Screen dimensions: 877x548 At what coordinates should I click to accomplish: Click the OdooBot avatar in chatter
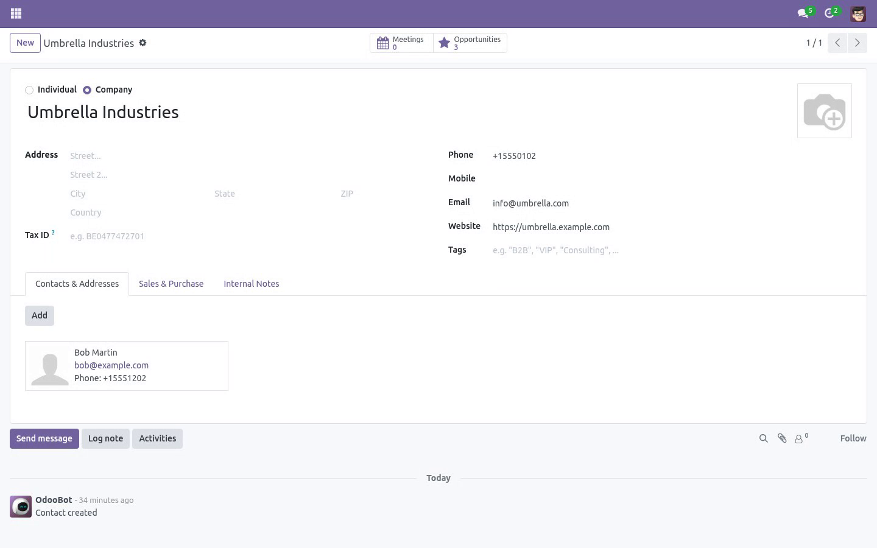tap(21, 507)
